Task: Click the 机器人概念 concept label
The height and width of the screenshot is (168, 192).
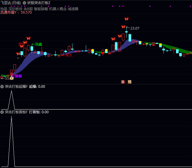Action: tap(58, 9)
